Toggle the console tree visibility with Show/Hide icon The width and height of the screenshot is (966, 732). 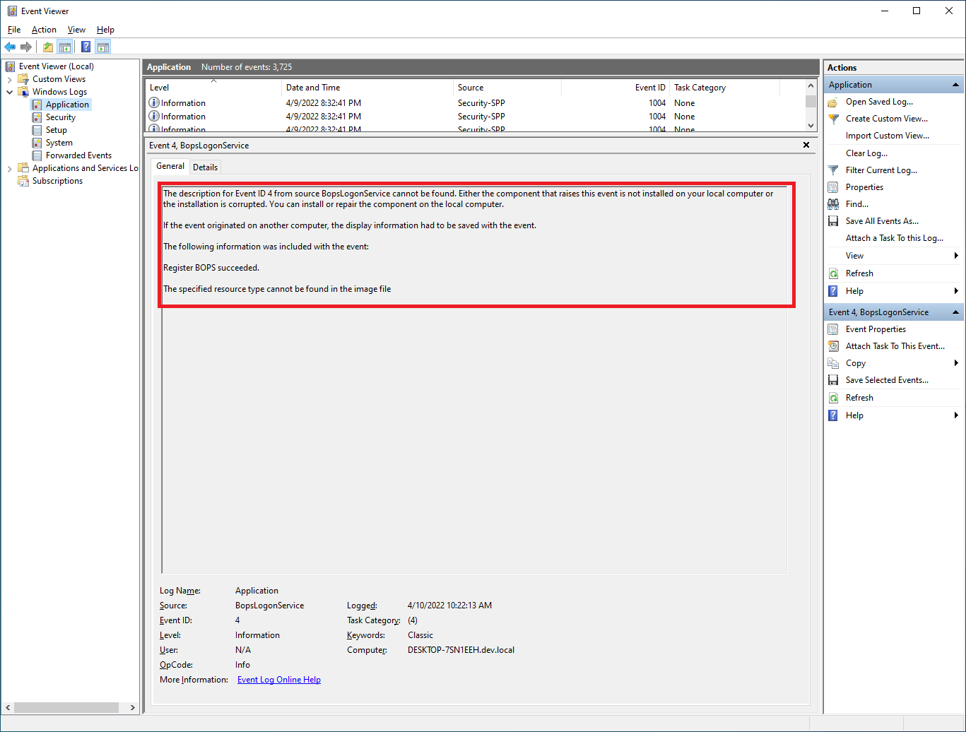pyautogui.click(x=65, y=47)
